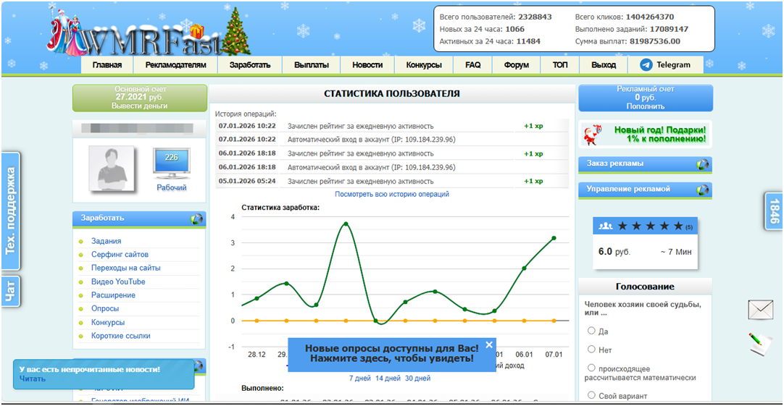
Task: Click the WMRFast logo
Action: point(149,33)
